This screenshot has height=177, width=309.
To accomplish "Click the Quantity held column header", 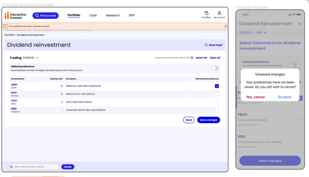I will click(56, 78).
